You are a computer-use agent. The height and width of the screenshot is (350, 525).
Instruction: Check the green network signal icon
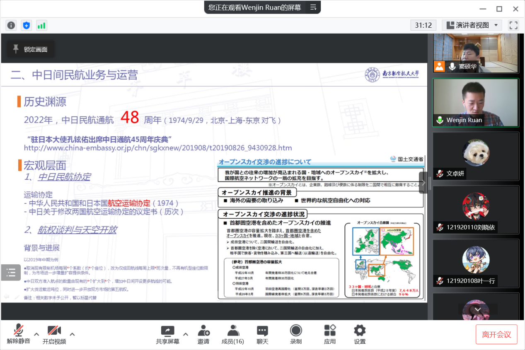click(x=41, y=25)
